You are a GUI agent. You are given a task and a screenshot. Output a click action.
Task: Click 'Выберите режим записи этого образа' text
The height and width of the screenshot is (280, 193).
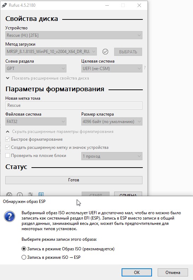tap(59, 239)
